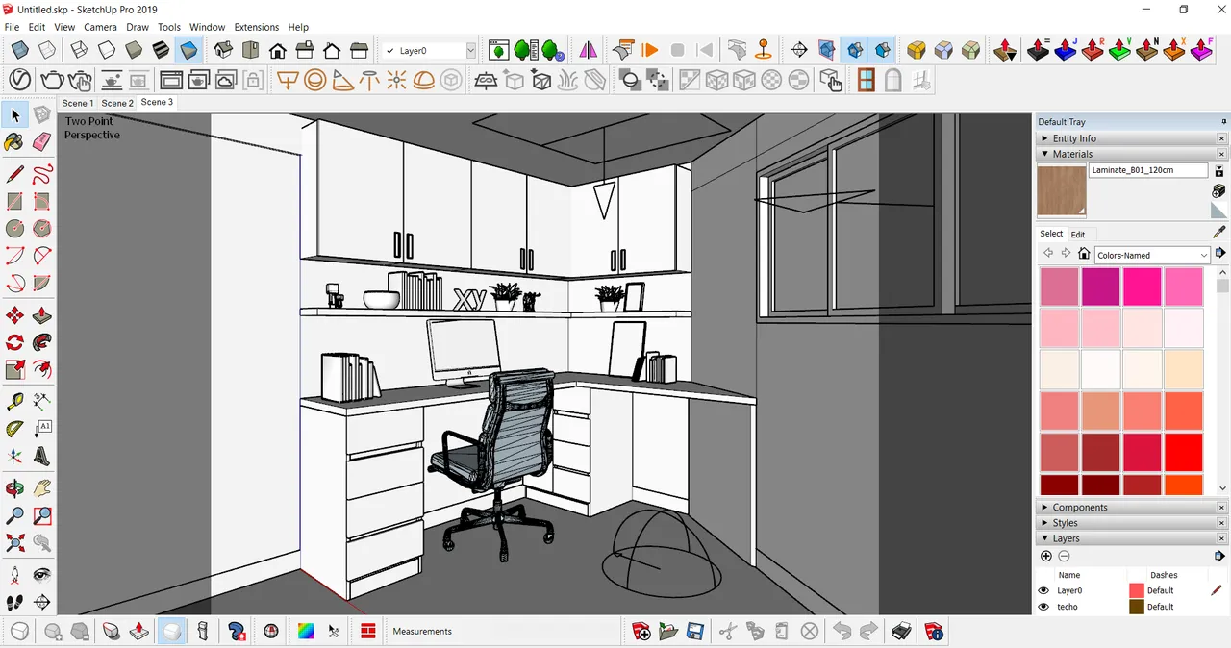Select the Look Around eye tool

pyautogui.click(x=41, y=575)
